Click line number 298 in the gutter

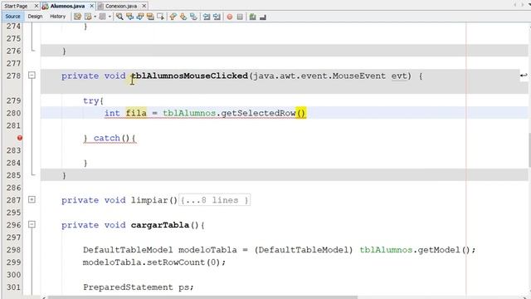[13, 249]
